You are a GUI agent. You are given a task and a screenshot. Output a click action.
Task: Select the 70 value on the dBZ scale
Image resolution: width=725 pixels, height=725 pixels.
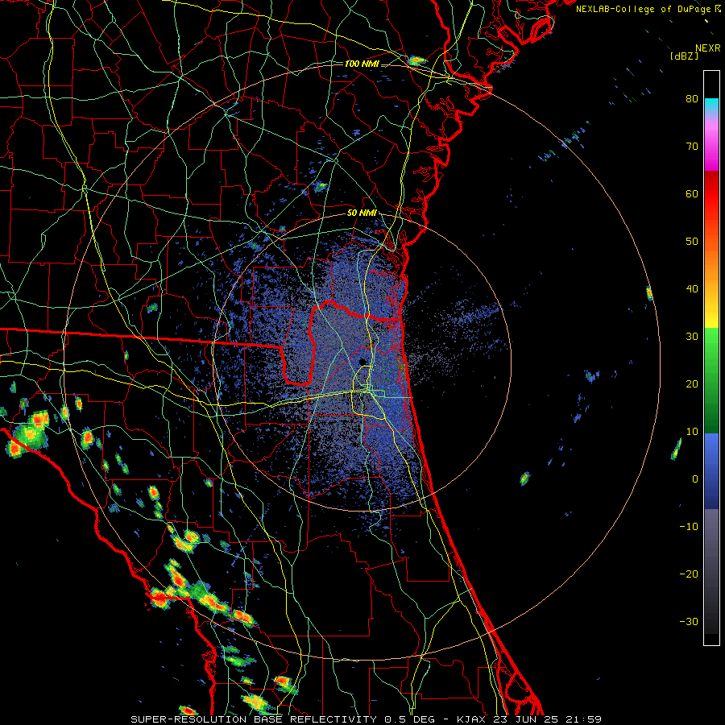[692, 146]
